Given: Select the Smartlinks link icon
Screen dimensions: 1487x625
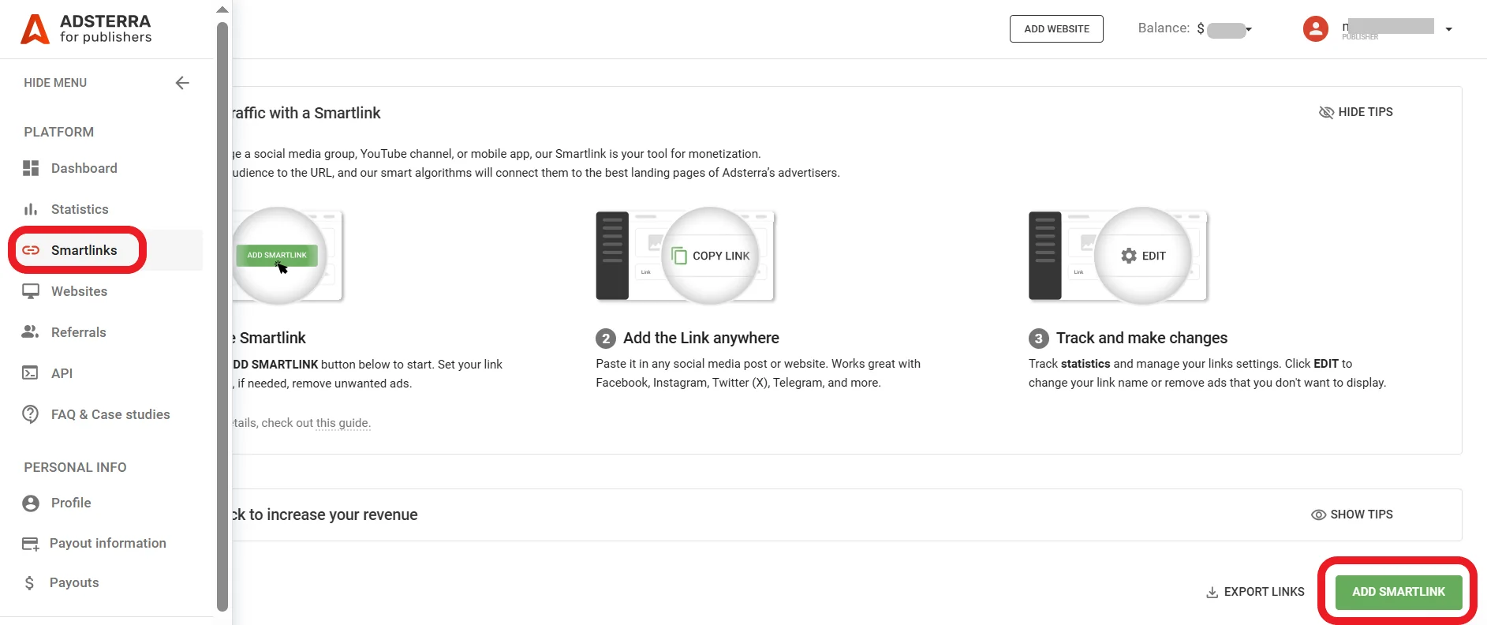Looking at the screenshot, I should tap(30, 250).
